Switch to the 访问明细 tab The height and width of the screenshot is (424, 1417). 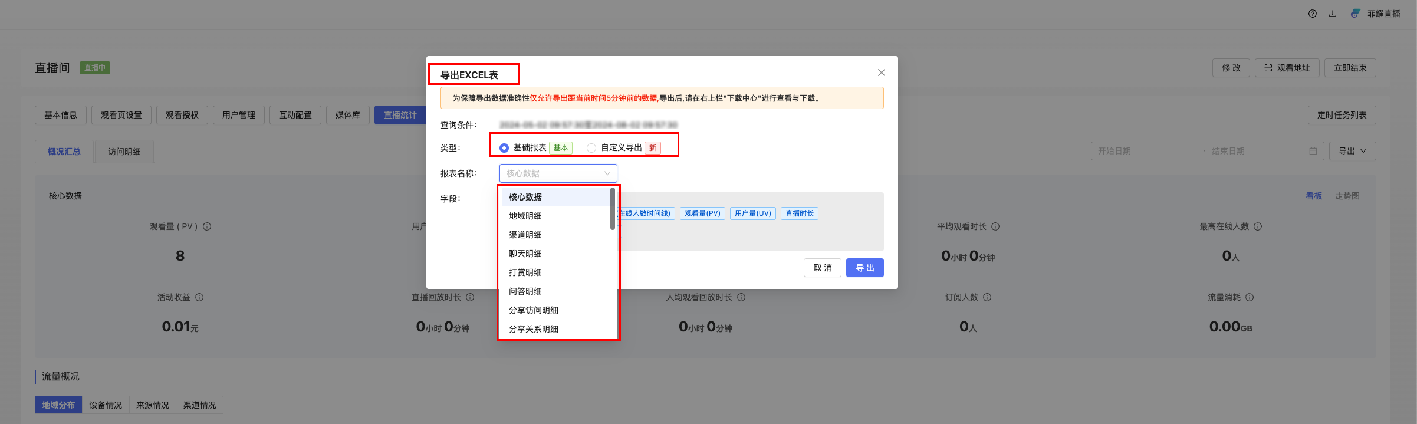point(124,152)
